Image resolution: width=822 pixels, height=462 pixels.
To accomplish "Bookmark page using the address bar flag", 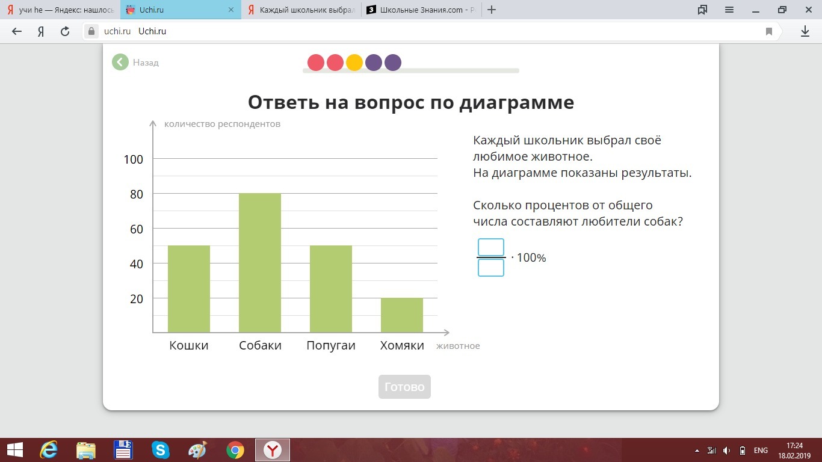I will point(769,31).
